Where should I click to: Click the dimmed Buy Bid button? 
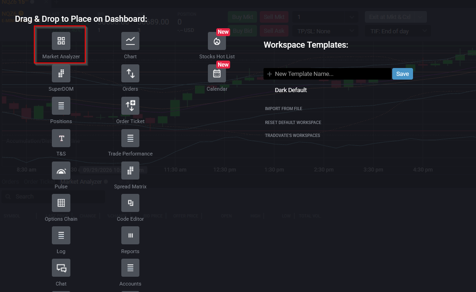click(243, 31)
